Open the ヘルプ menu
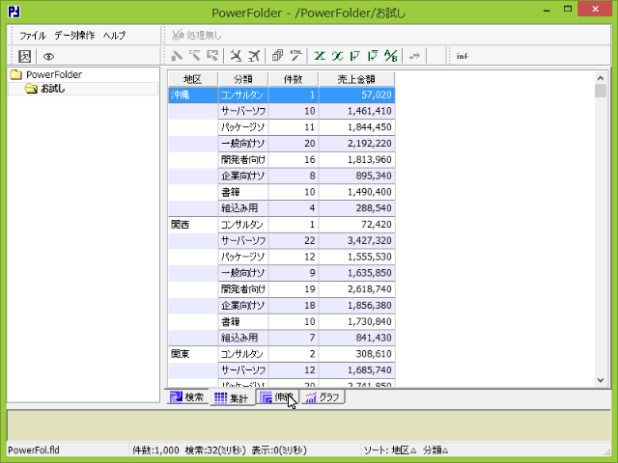618x463 pixels. [x=114, y=36]
